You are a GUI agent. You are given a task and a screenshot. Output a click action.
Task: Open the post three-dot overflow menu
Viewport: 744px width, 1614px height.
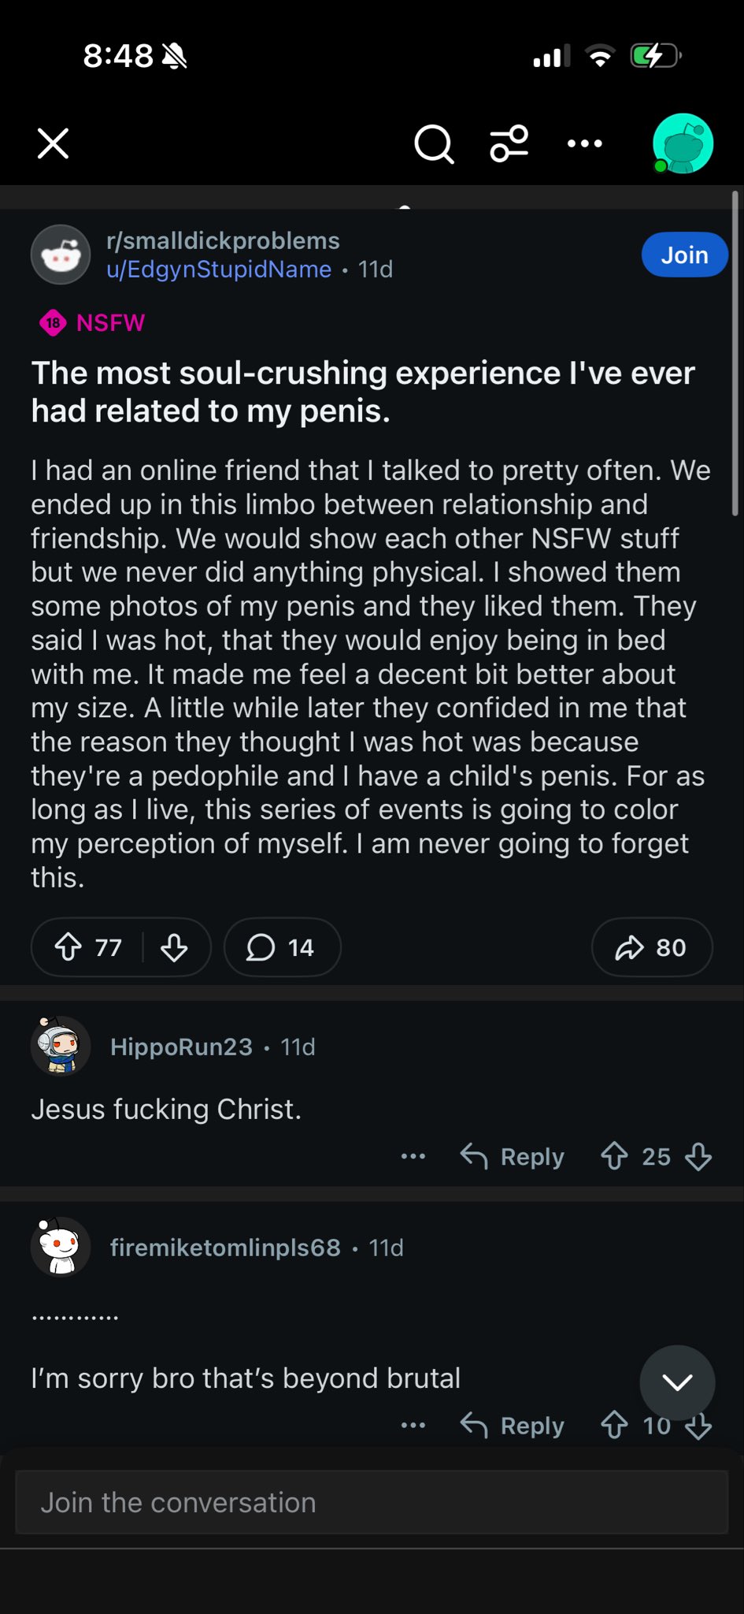pyautogui.click(x=585, y=144)
